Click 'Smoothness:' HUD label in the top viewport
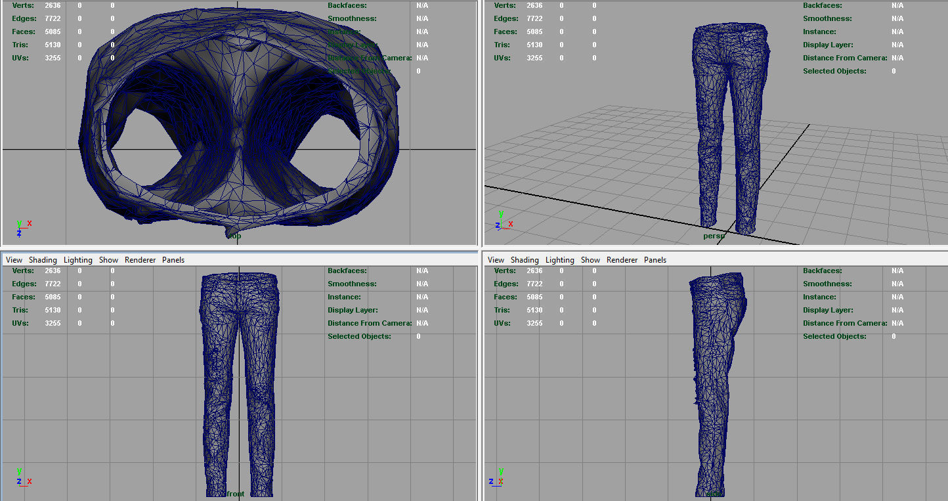The image size is (948, 501). pos(352,18)
